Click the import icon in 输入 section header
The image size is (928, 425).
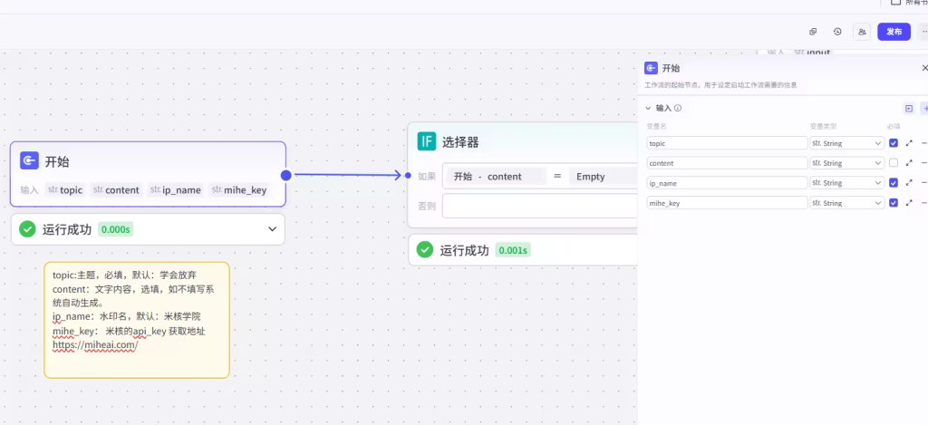909,108
